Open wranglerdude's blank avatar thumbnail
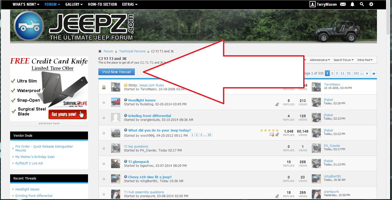The height and width of the screenshot is (200, 392). (x=116, y=118)
